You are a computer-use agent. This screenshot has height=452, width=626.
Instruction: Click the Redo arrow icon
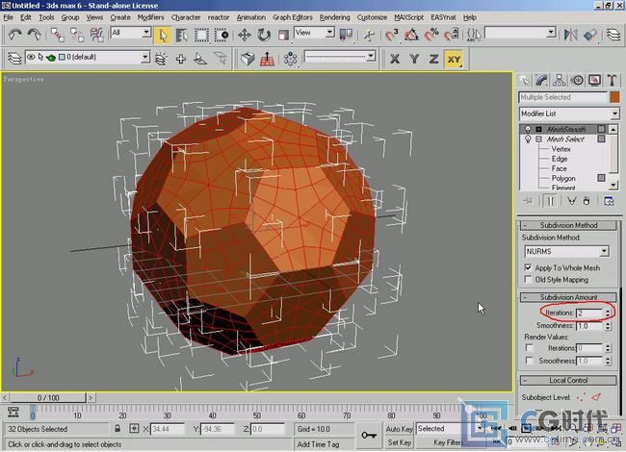(x=35, y=35)
